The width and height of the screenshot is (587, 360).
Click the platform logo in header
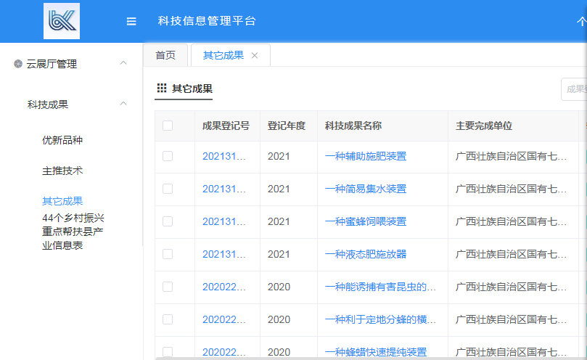point(62,21)
